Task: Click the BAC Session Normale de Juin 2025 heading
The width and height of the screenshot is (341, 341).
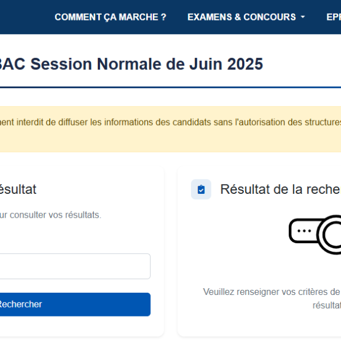Action: 131,64
